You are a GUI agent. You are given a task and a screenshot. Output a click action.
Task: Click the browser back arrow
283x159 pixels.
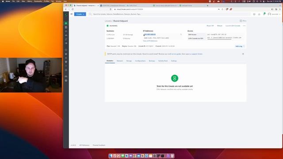coord(66,9)
